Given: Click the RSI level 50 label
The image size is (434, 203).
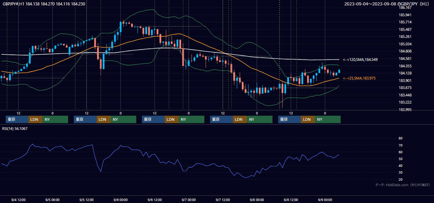Looking at the screenshot, I should point(400,159).
